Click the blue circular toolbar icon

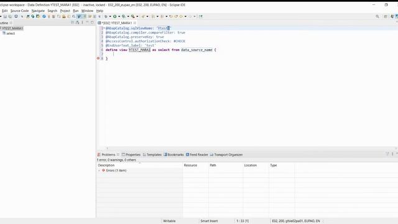[x=44, y=17]
